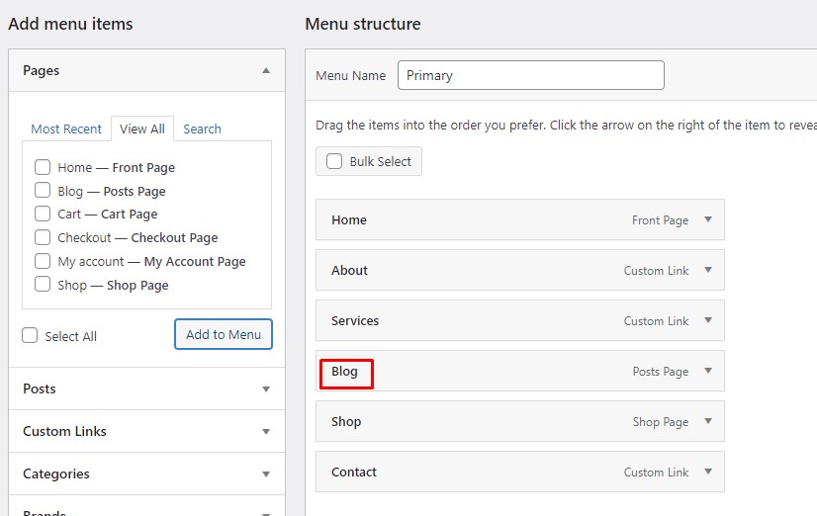Click the Add menu items heading
The width and height of the screenshot is (817, 516).
70,24
